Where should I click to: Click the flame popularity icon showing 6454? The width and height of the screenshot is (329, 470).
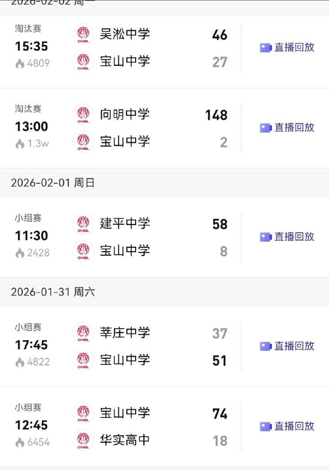20,443
